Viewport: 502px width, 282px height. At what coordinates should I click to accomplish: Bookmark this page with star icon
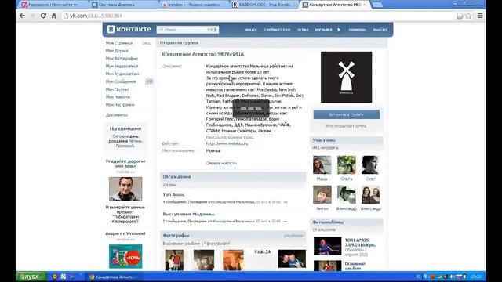point(468,16)
